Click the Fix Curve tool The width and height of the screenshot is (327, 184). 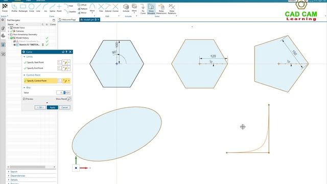click(x=143, y=9)
